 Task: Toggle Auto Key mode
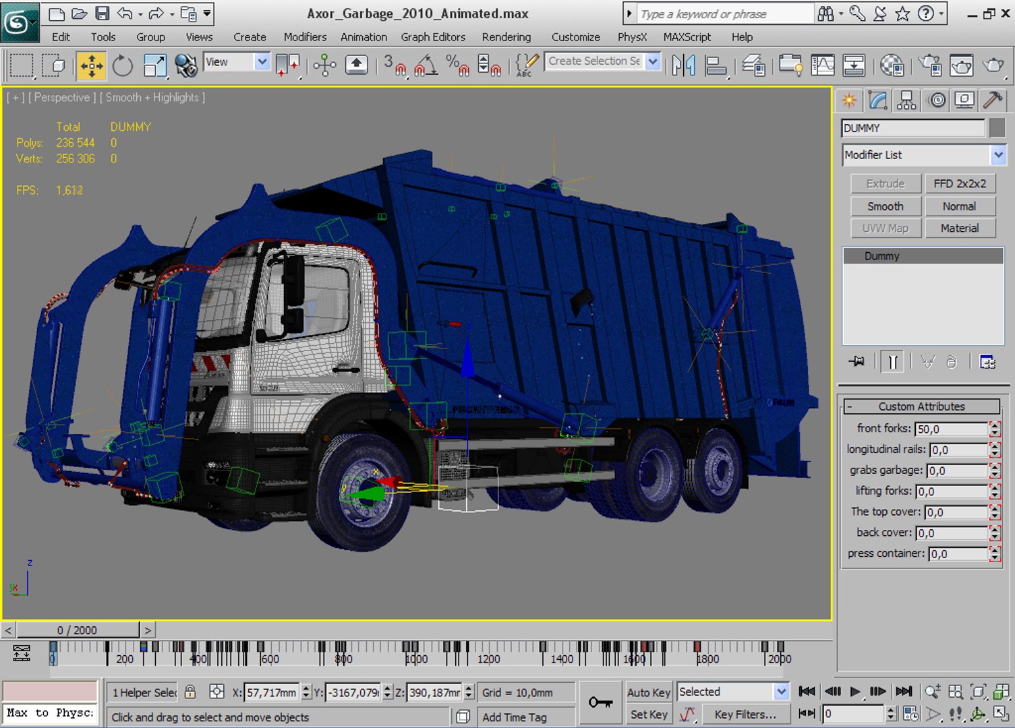coord(649,692)
